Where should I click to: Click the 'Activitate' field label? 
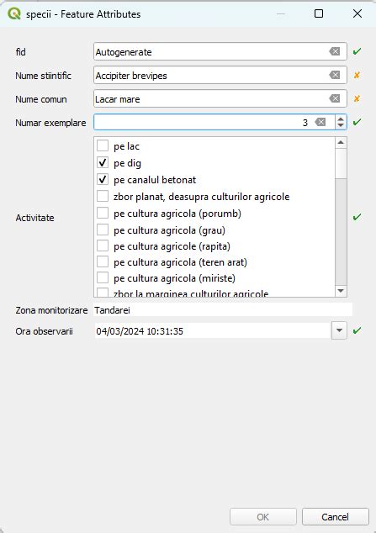point(34,218)
